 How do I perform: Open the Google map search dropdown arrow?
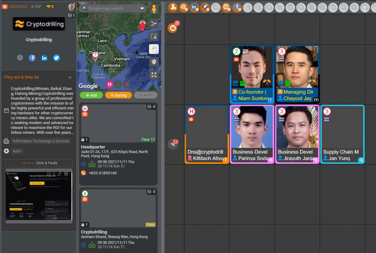click(142, 8)
